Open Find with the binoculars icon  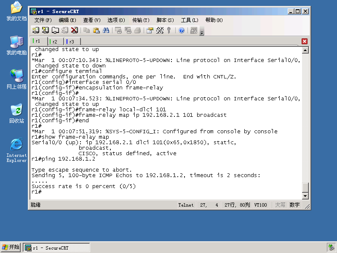coord(106,30)
